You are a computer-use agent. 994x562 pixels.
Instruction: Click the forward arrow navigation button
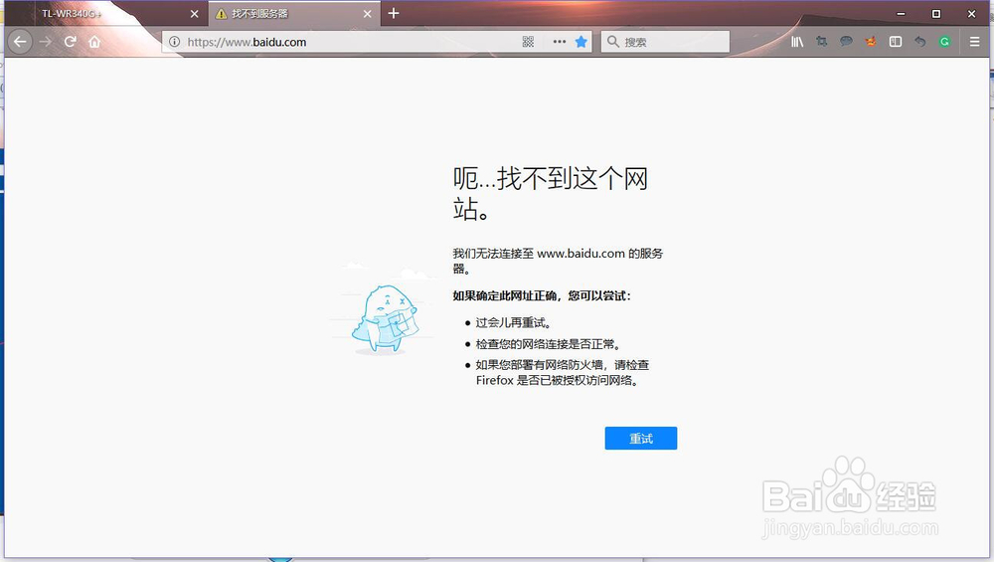(x=46, y=42)
